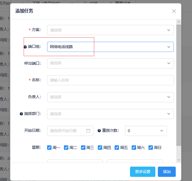The width and height of the screenshot is (192, 181).
Task: Click the help icon beside 重拨次数
Action: (99, 131)
